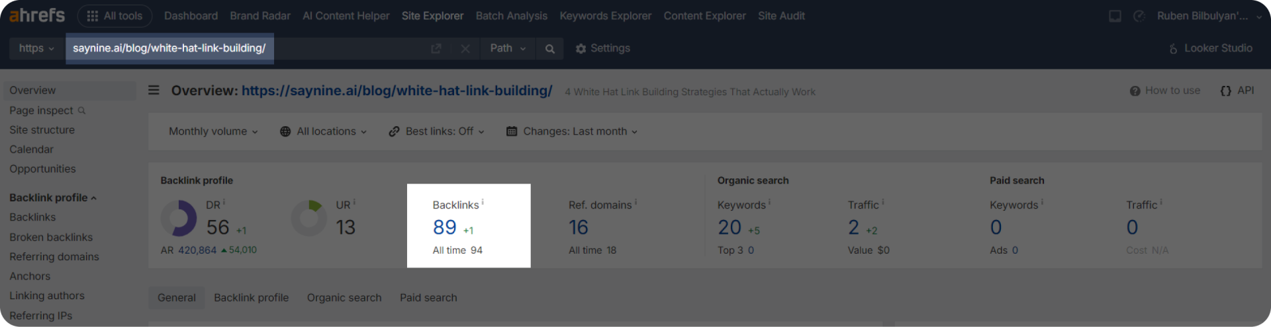Open Broken backlinks in sidebar
The height and width of the screenshot is (327, 1271).
(x=51, y=237)
